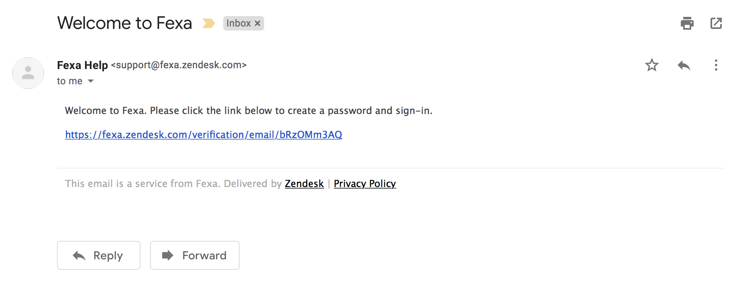Click the importance marker next to subject
Viewport: 737px width, 281px height.
tap(208, 24)
